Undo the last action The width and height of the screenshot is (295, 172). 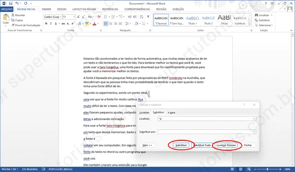point(17,3)
